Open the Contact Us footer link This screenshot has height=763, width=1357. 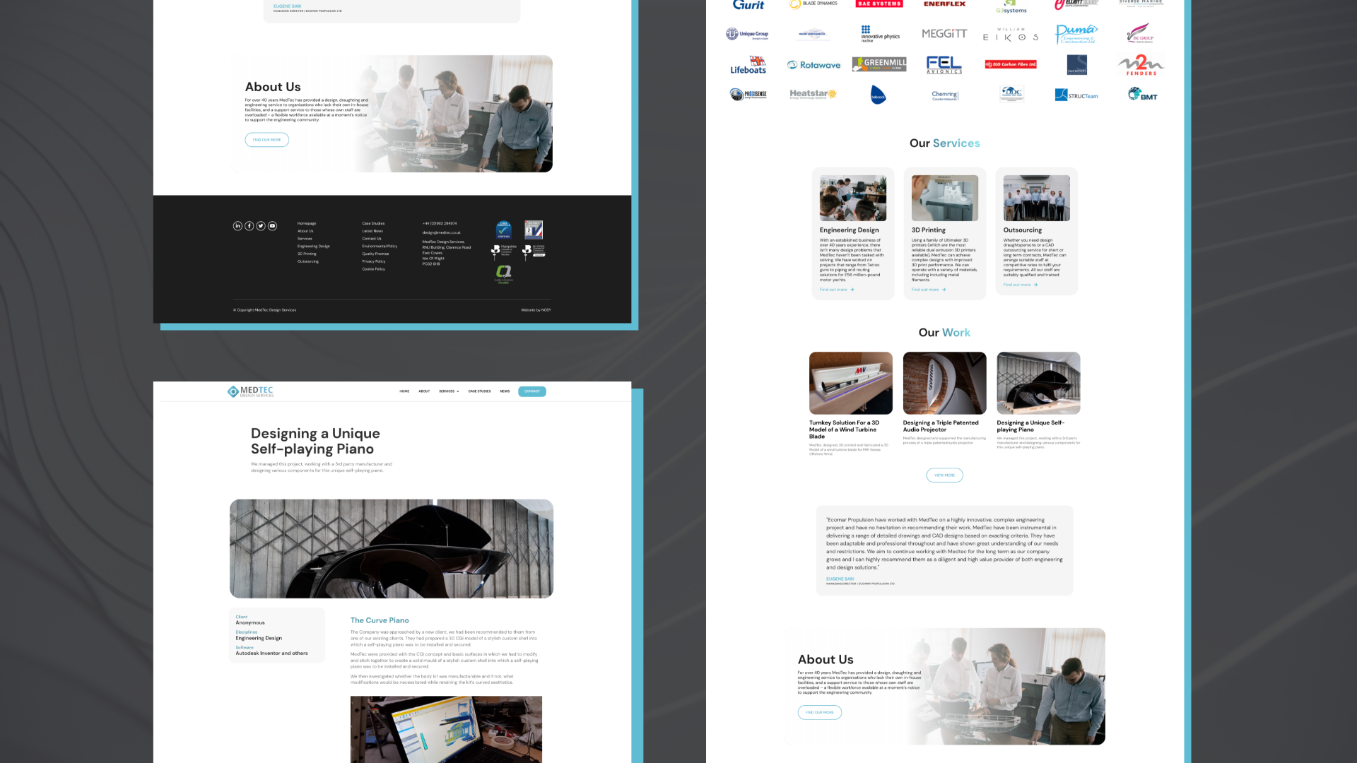coord(372,239)
